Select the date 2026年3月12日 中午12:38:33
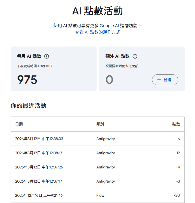 point(39,139)
